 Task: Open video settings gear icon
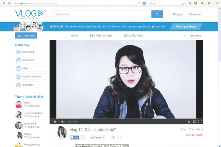coord(194,122)
